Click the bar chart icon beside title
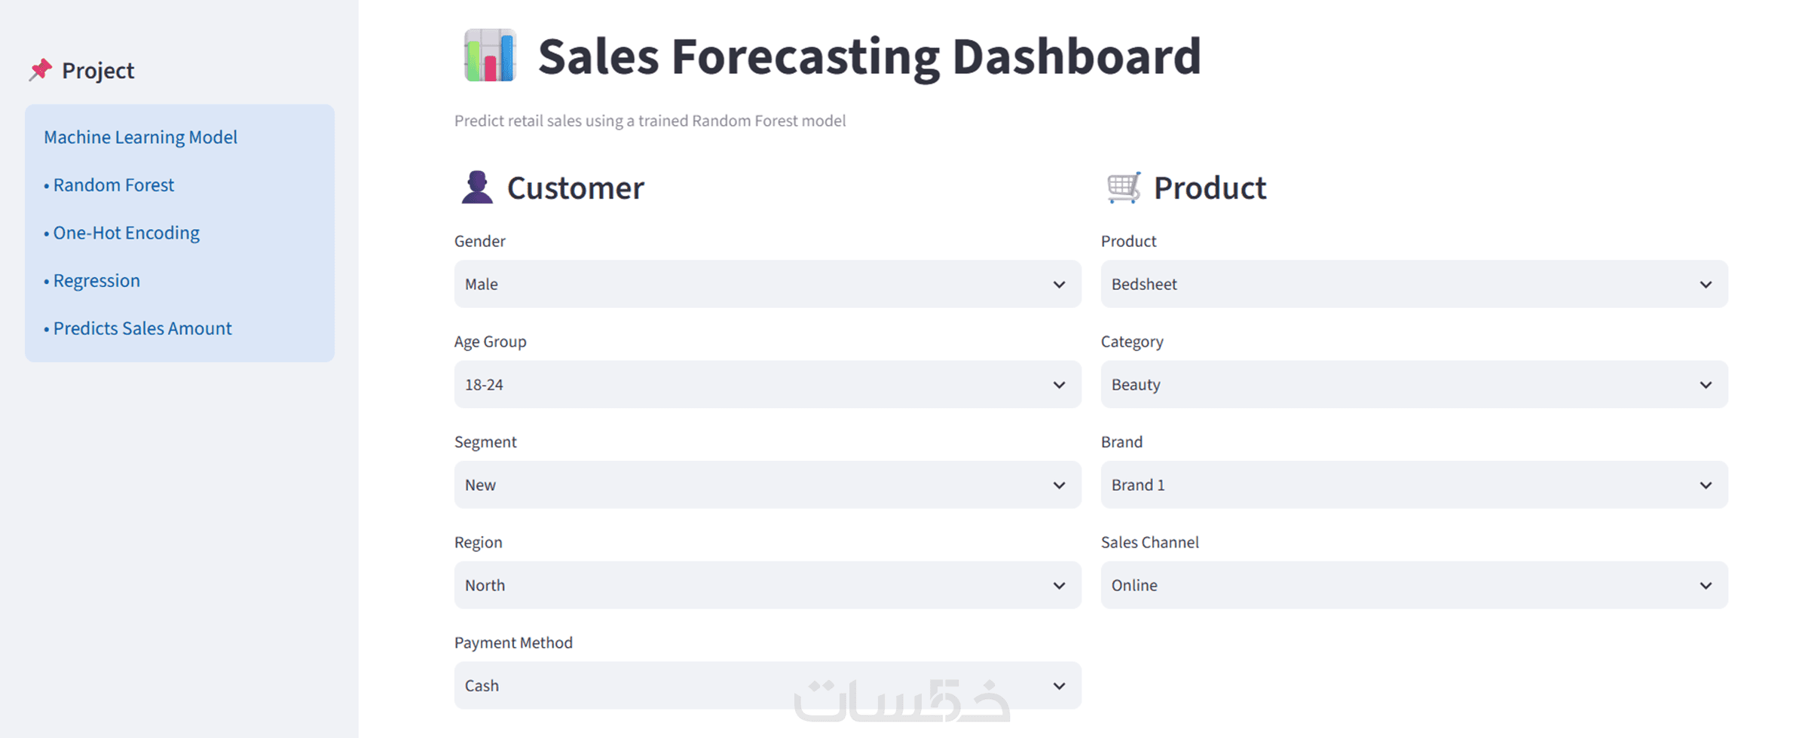 (x=490, y=55)
